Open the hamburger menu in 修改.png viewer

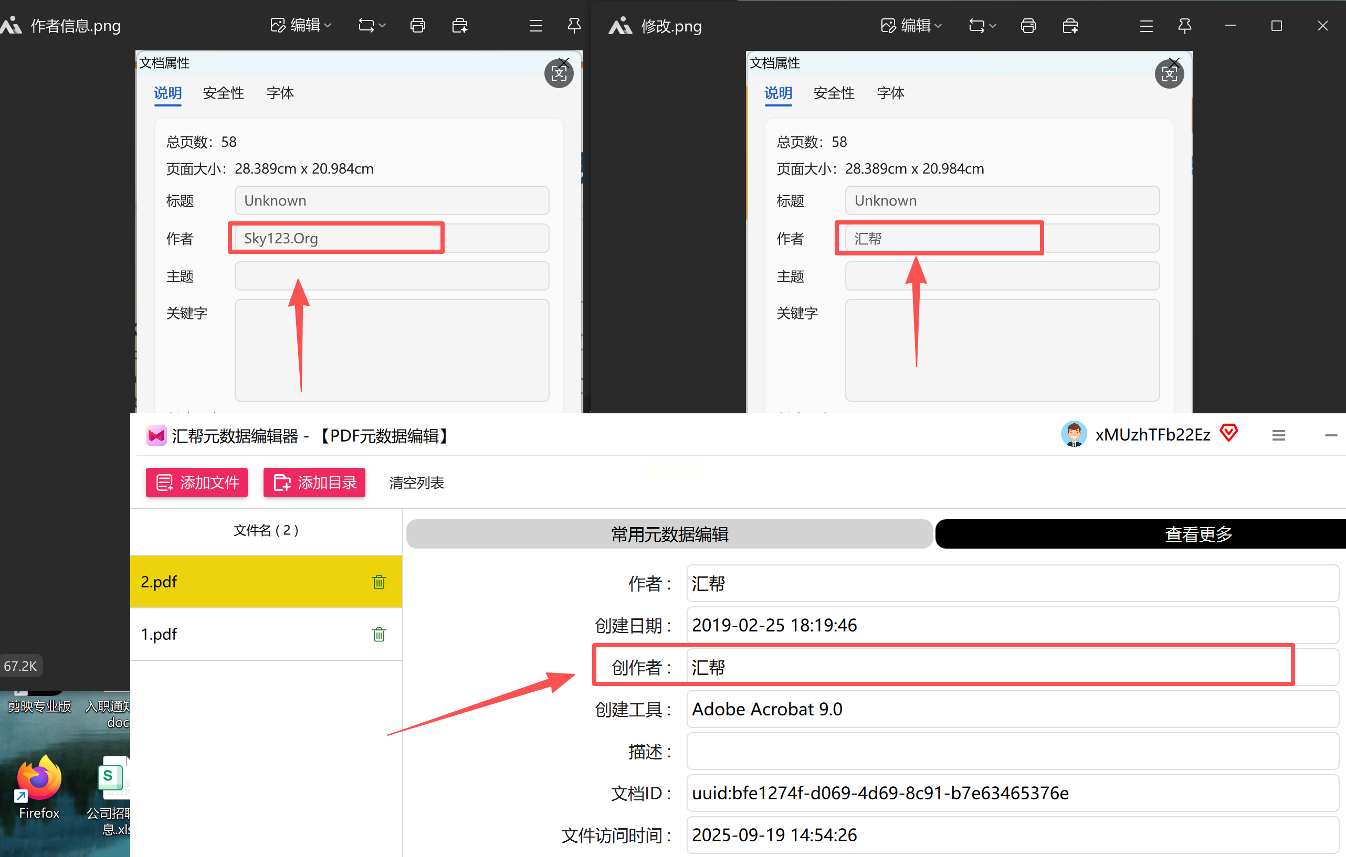[1146, 26]
